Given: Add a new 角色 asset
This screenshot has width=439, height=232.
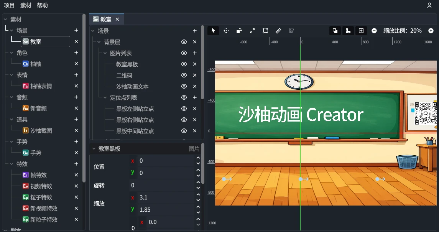Looking at the screenshot, I should tap(76, 53).
